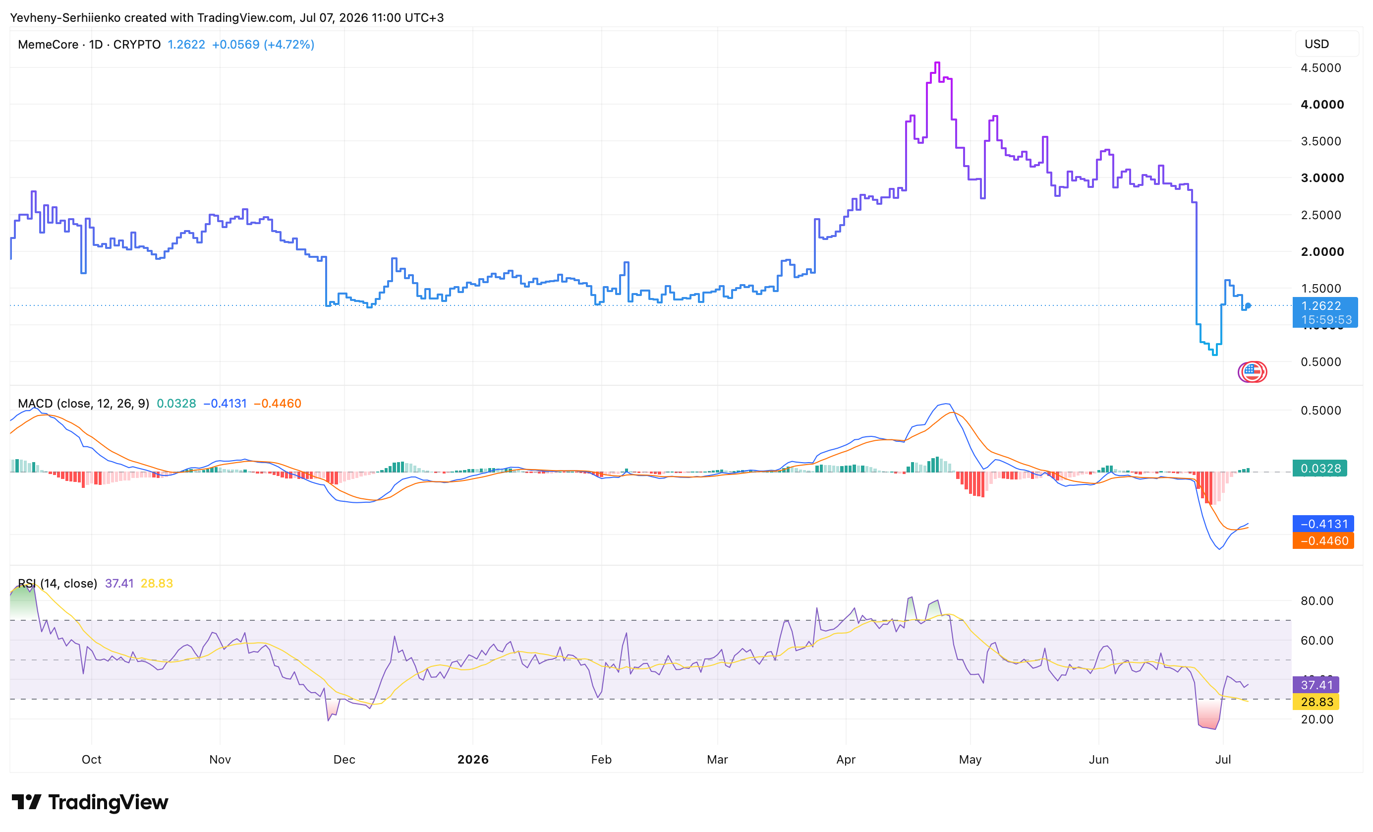Click the 4.0000 price axis label

[1322, 105]
